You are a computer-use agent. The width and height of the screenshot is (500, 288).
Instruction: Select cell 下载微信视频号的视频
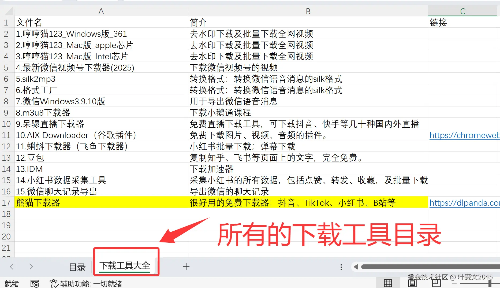pyautogui.click(x=308, y=68)
